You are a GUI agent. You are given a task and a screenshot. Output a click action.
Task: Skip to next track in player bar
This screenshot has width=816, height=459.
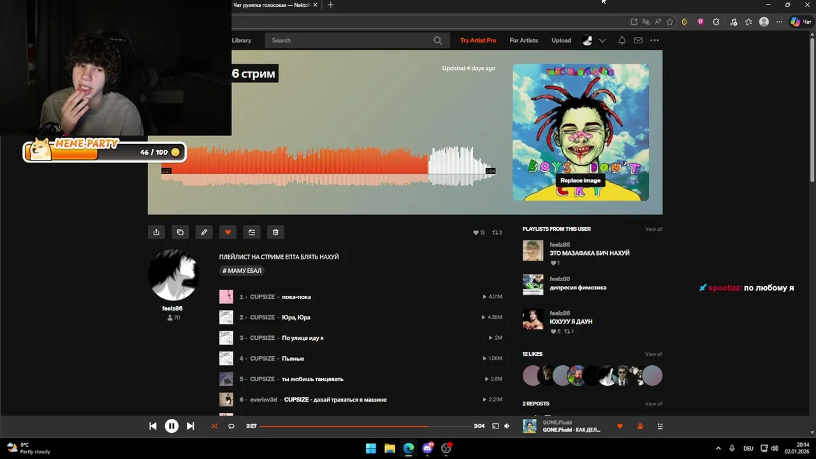tap(190, 426)
